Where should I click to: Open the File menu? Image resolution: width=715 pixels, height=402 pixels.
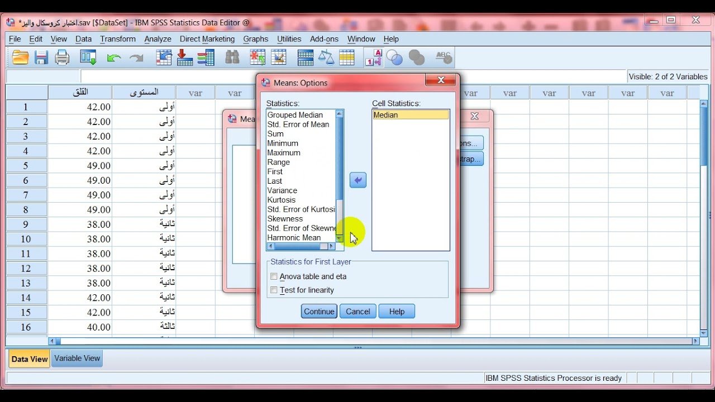click(15, 39)
